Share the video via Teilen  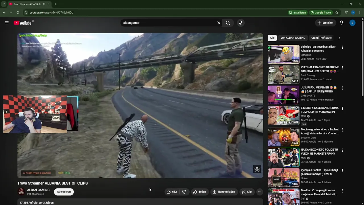pos(199,192)
